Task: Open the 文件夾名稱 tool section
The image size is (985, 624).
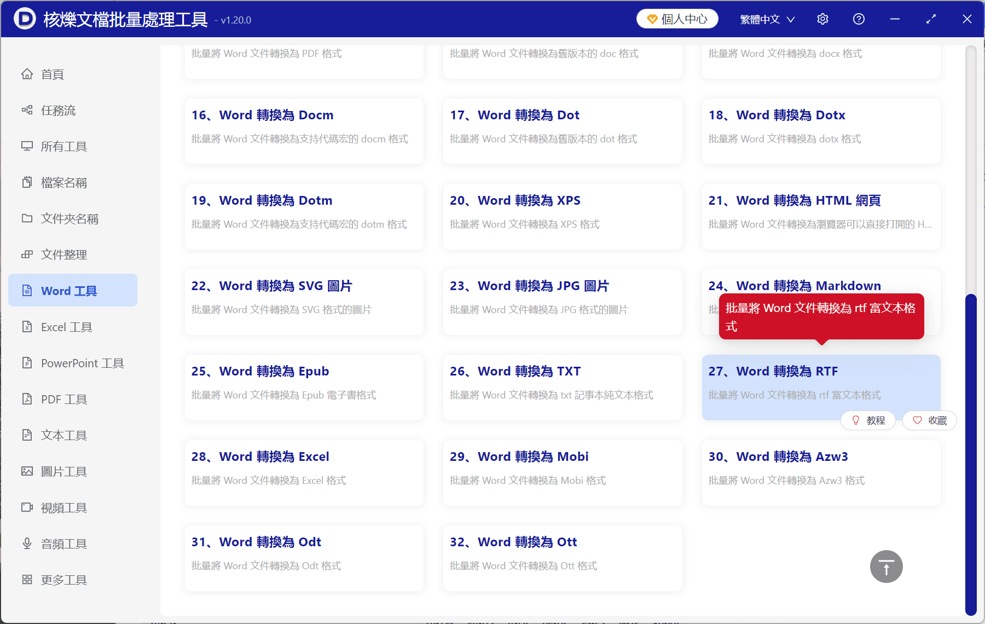Action: point(69,218)
